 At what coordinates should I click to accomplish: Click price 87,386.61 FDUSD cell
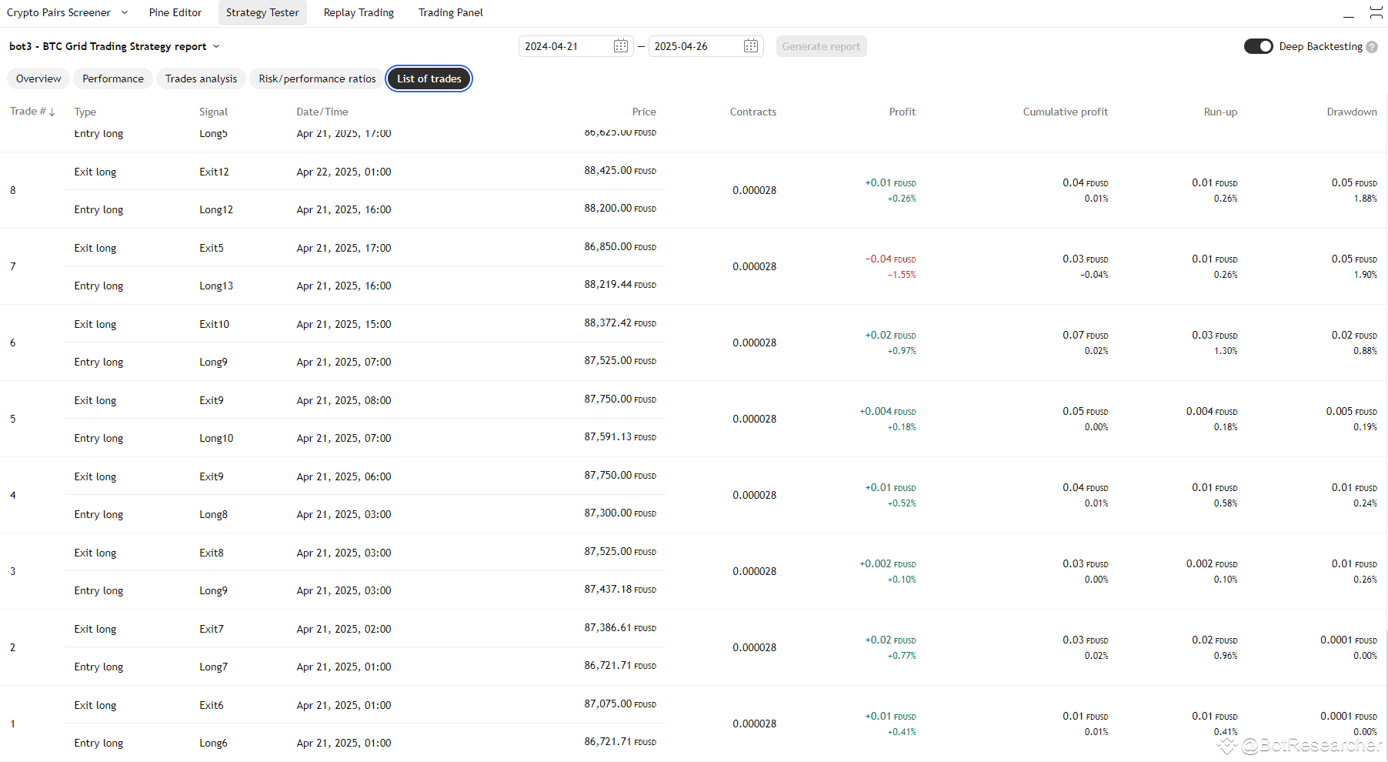point(620,628)
